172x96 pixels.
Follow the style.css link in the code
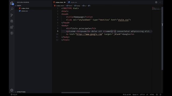coord(123,20)
